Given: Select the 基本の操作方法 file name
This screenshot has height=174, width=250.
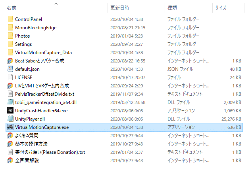Looking at the screenshot, I should click(31, 144).
